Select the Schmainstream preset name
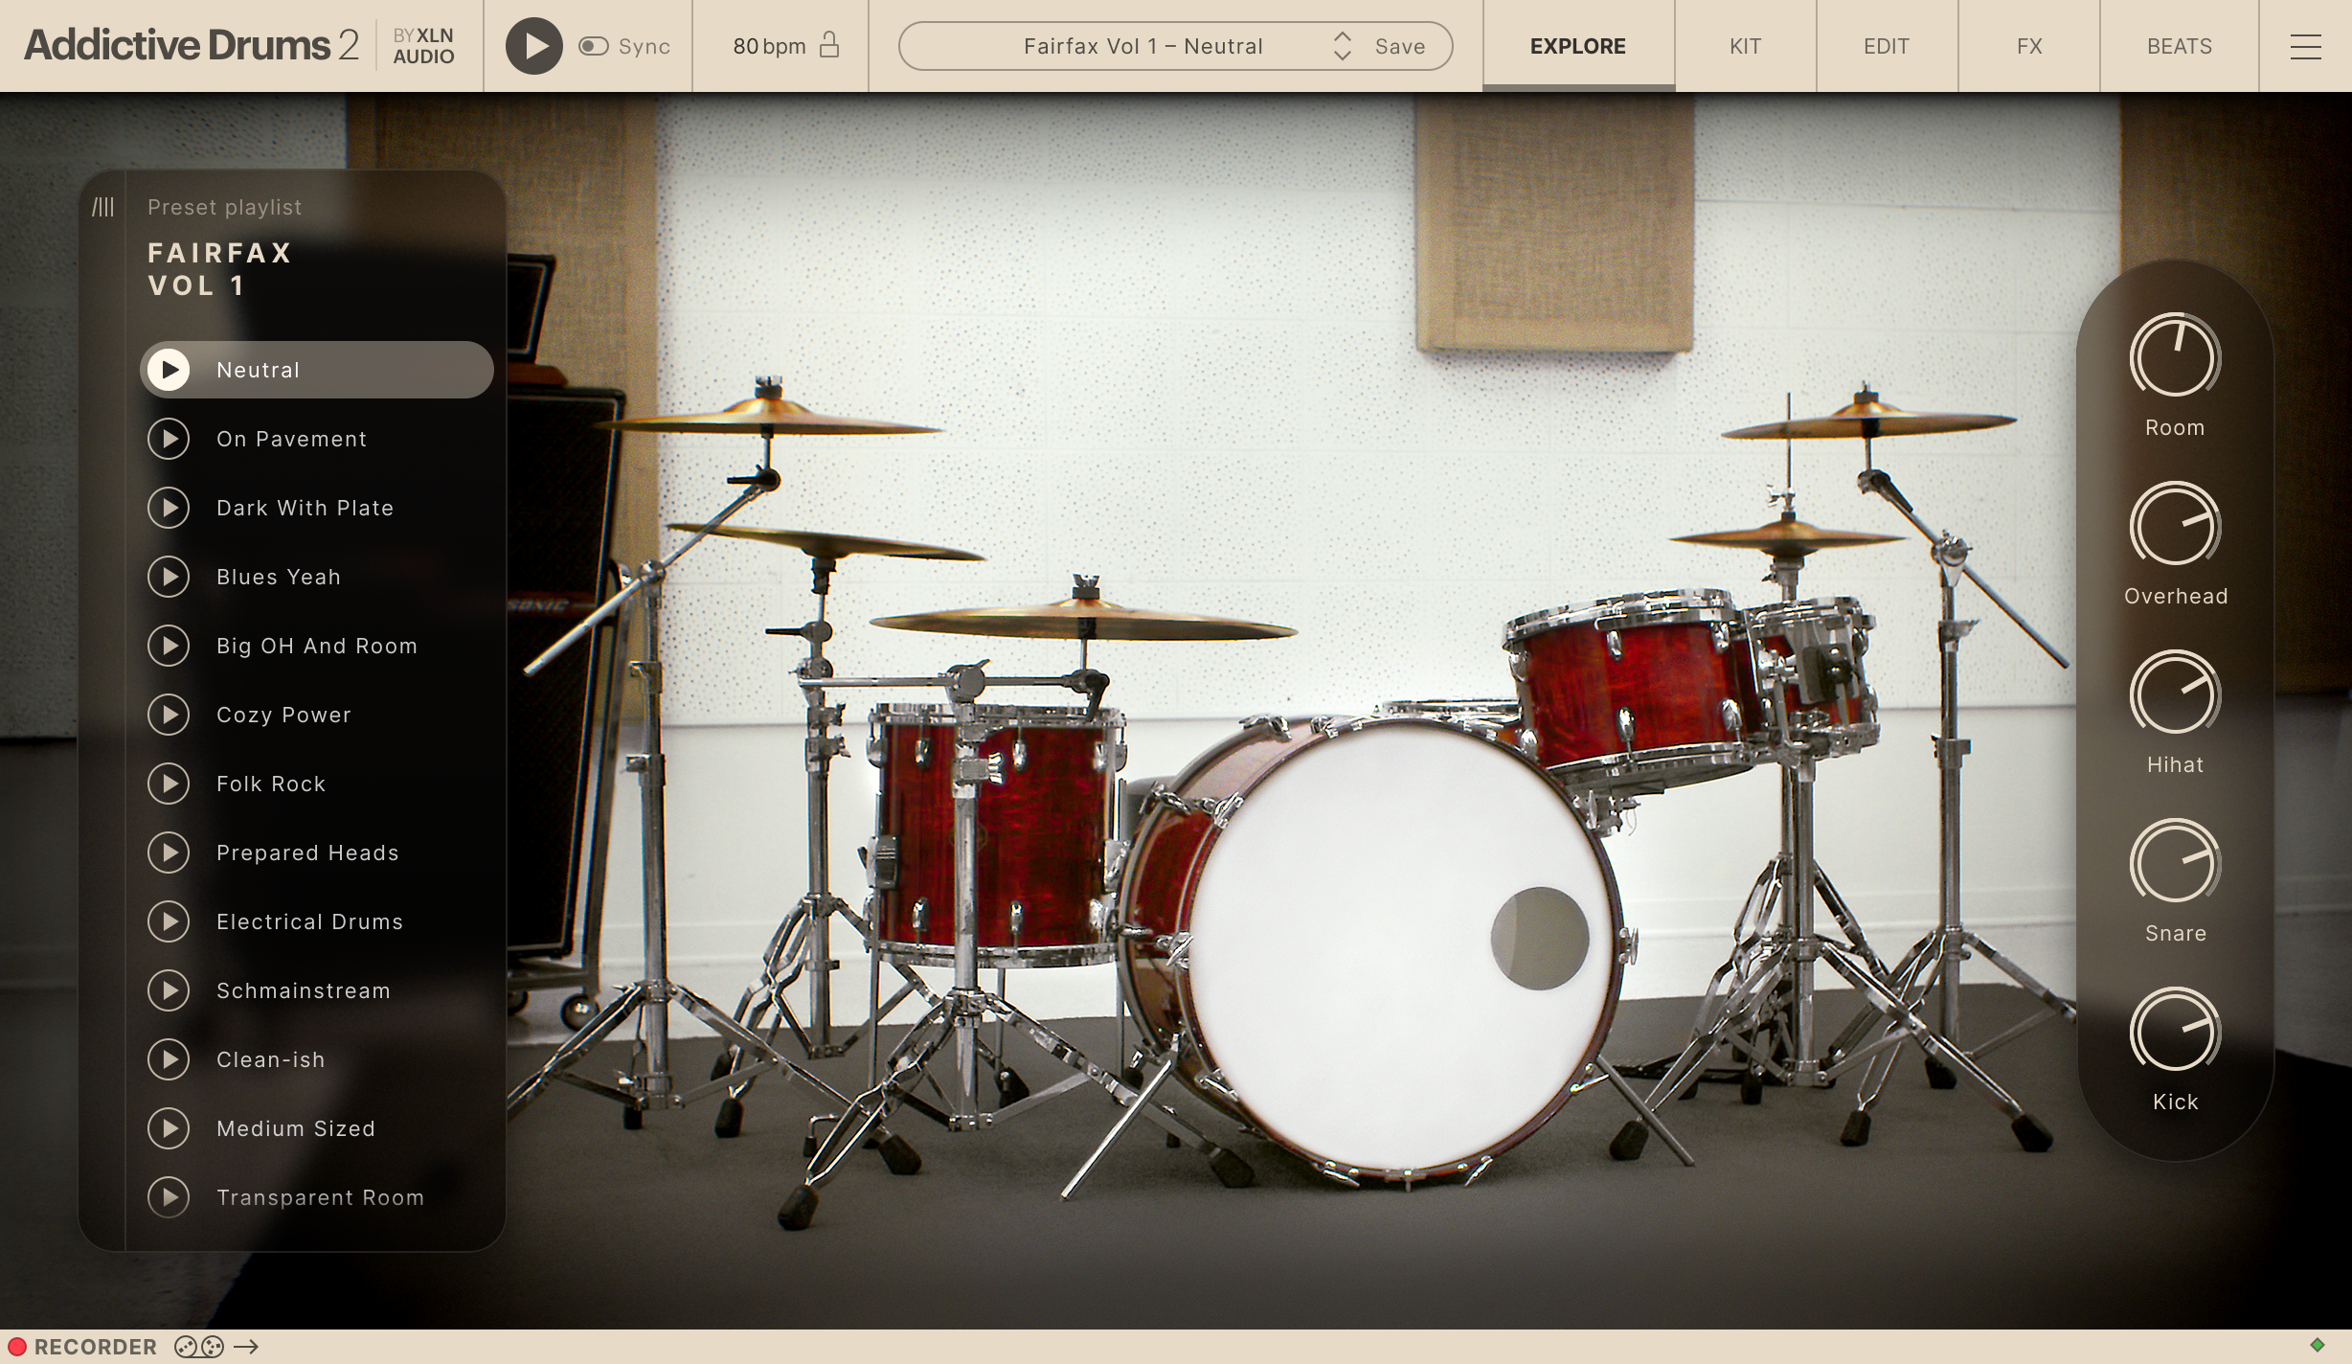 (304, 990)
